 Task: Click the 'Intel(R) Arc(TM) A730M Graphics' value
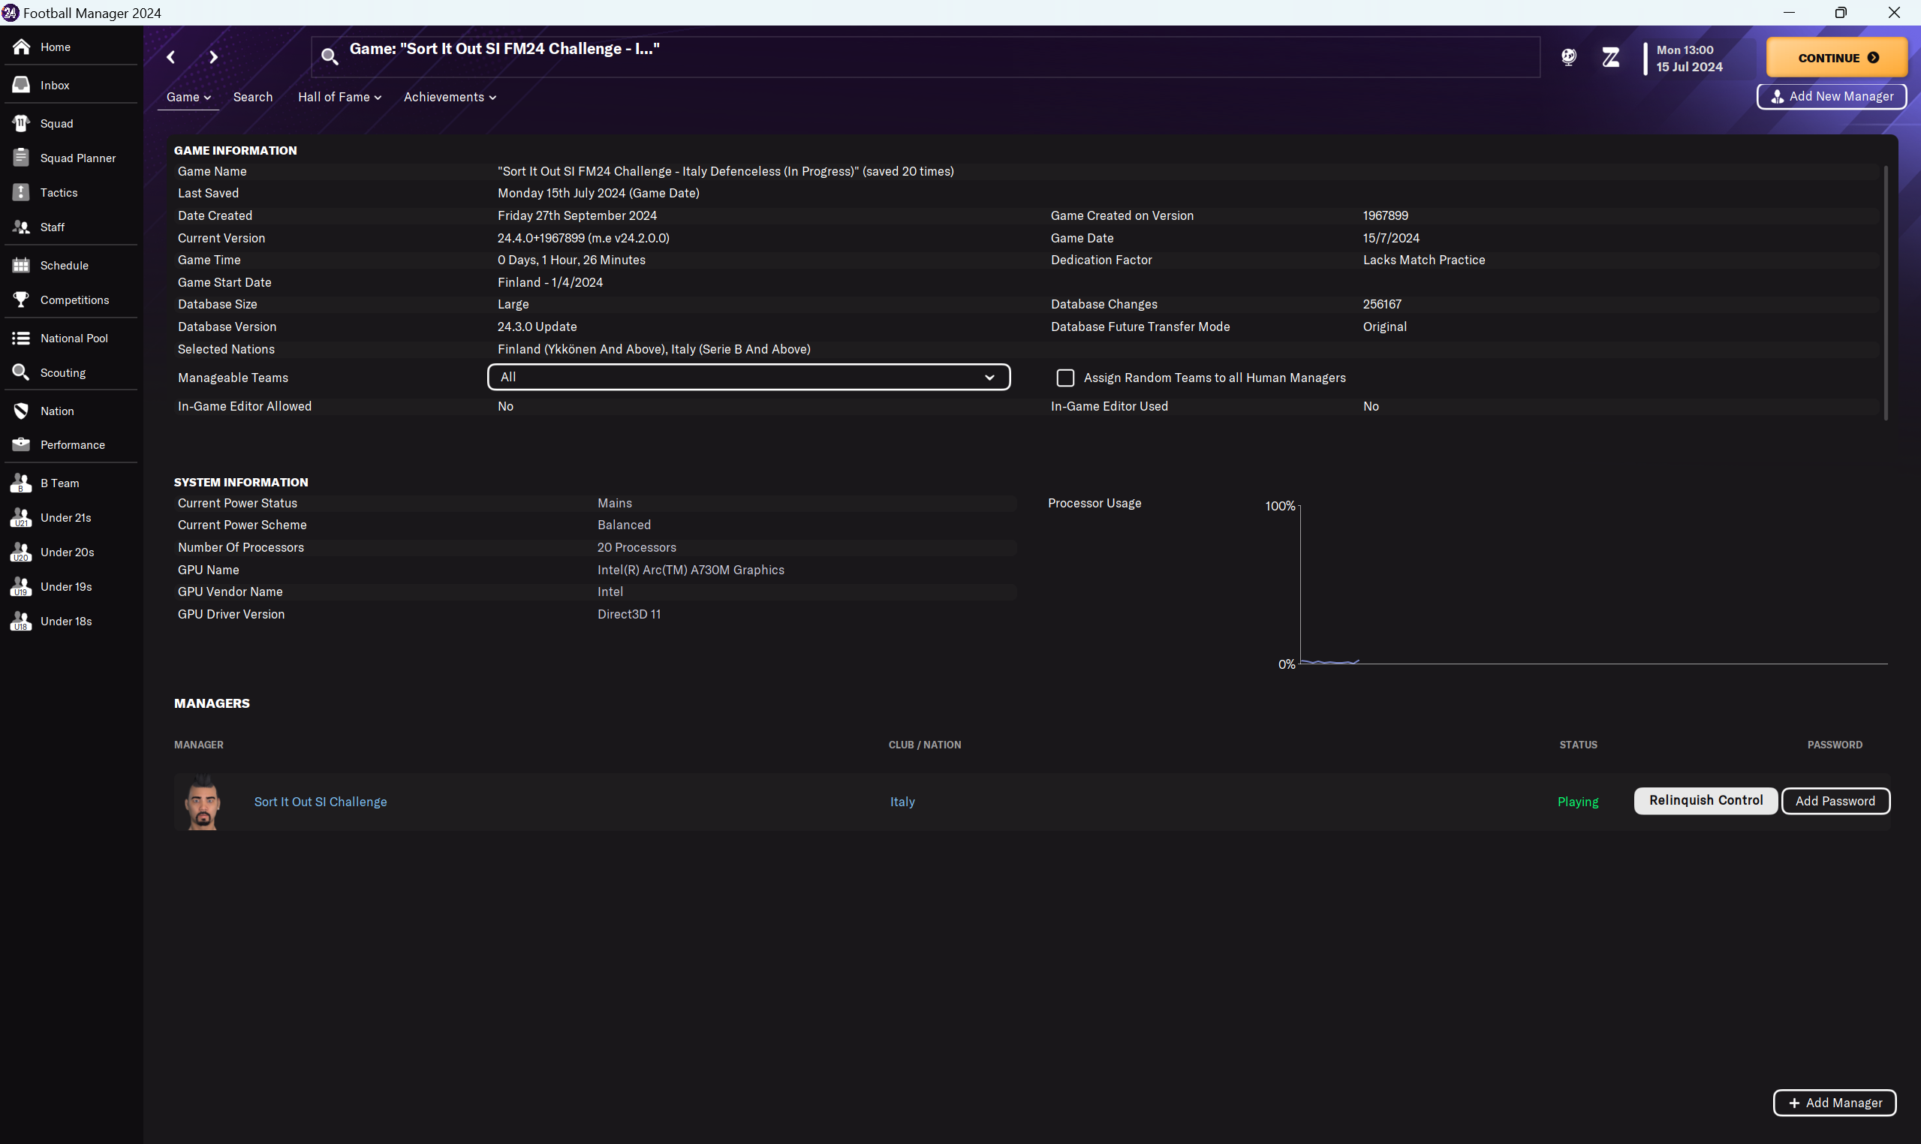pos(691,570)
